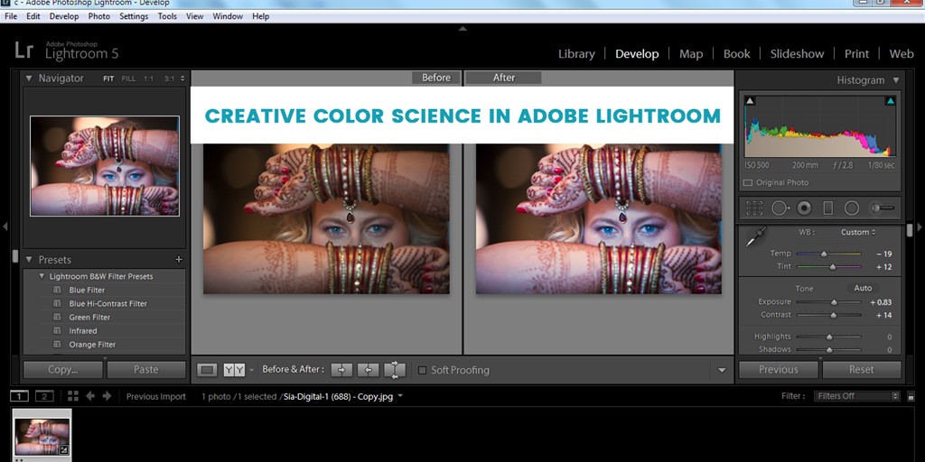
Task: Open the WB Custom dropdown
Action: [857, 232]
